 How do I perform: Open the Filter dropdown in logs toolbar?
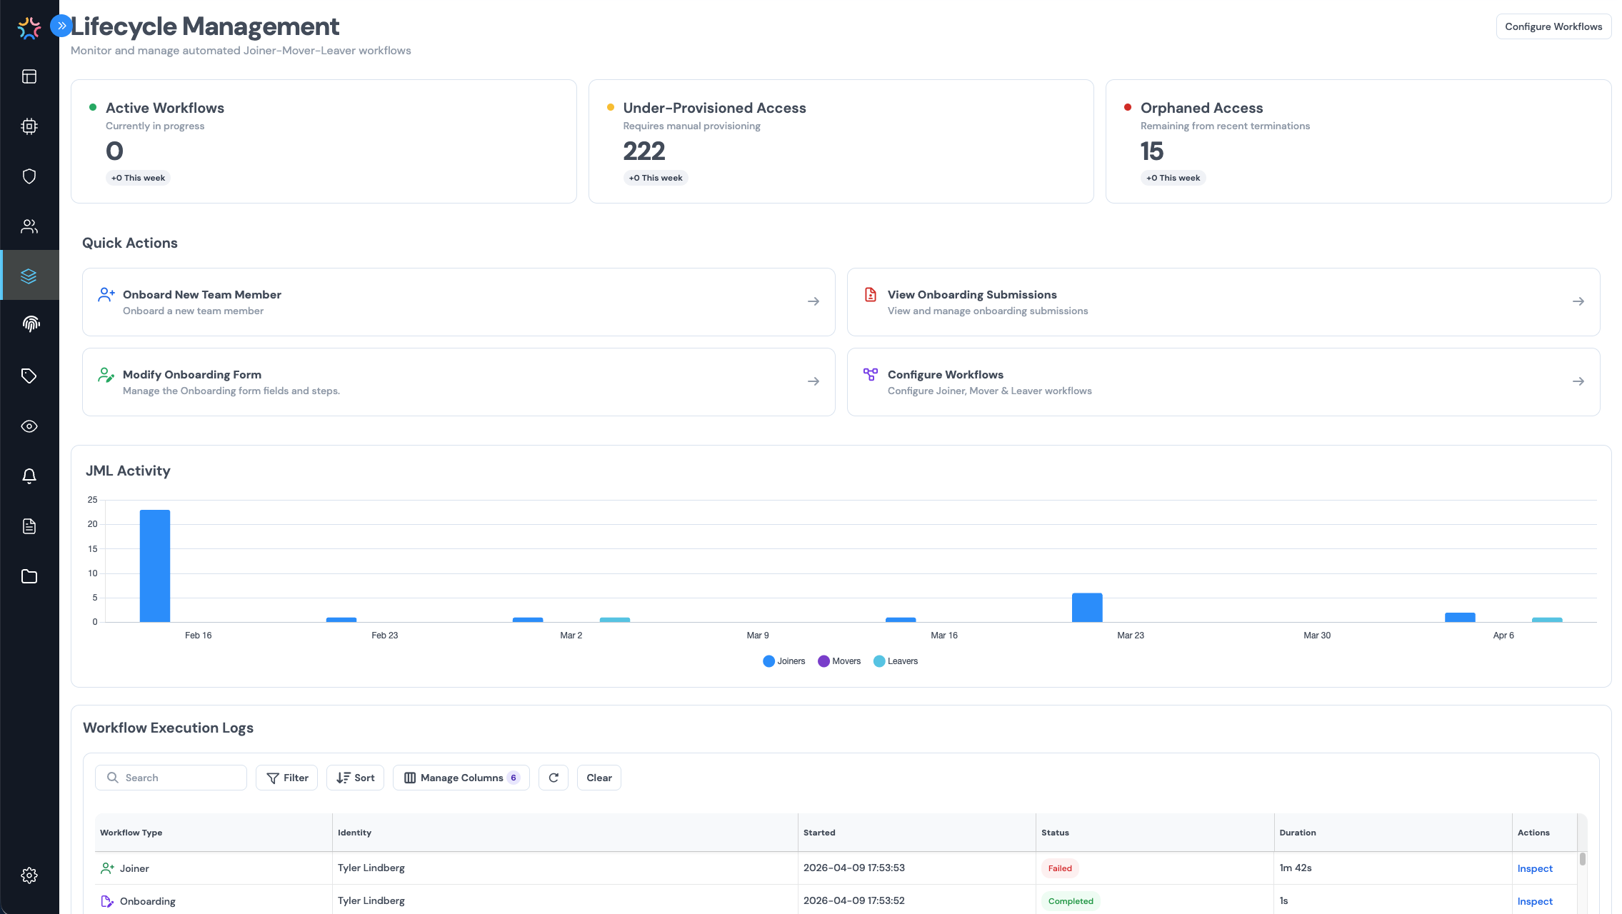point(286,778)
